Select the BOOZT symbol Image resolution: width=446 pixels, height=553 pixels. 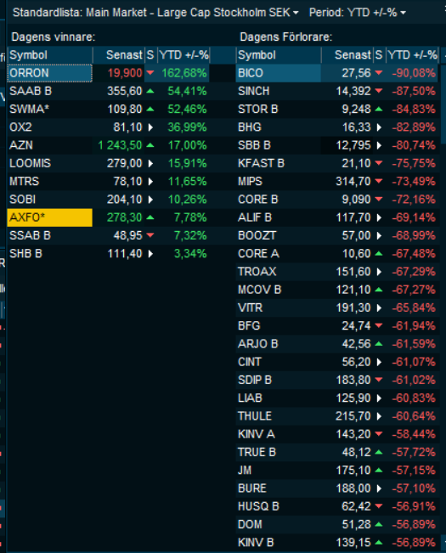coord(257,235)
